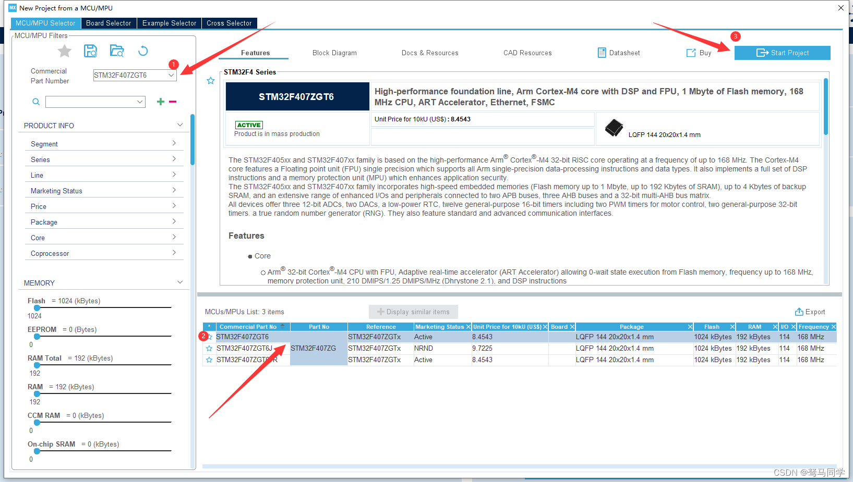Close the New Project dialog
This screenshot has width=853, height=482.
point(841,8)
